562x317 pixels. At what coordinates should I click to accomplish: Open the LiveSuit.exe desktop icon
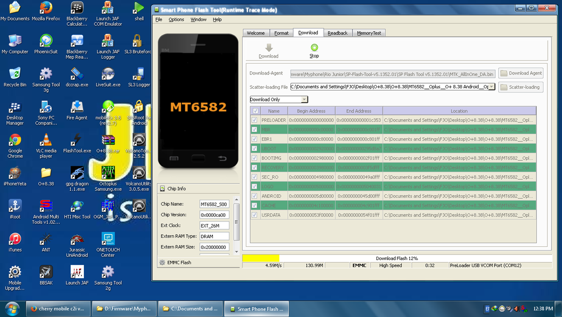pyautogui.click(x=108, y=77)
